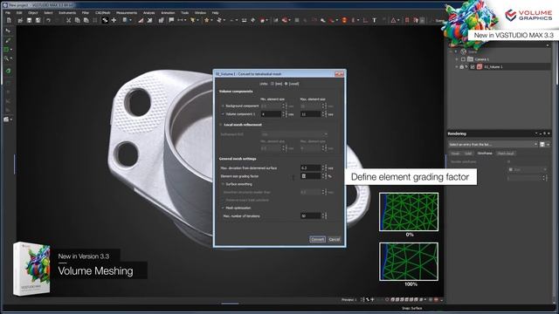Click the Open file toolbar icon

click(x=20, y=21)
